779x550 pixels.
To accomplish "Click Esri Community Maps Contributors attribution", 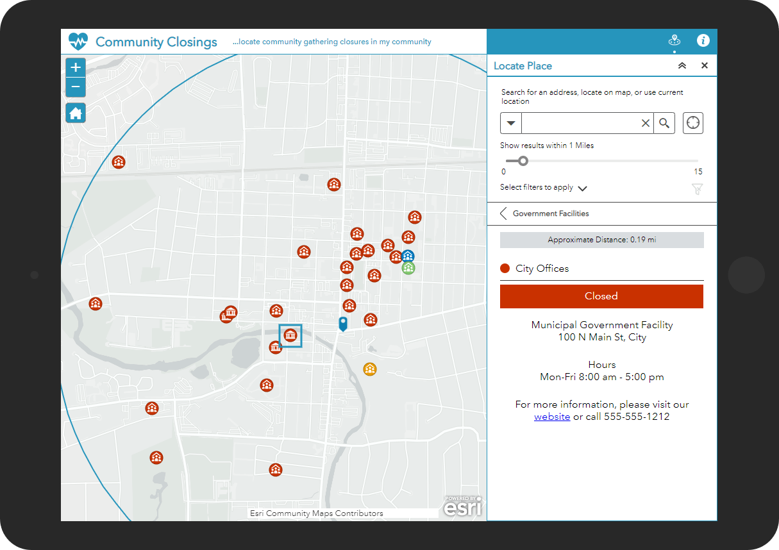I will pyautogui.click(x=317, y=513).
